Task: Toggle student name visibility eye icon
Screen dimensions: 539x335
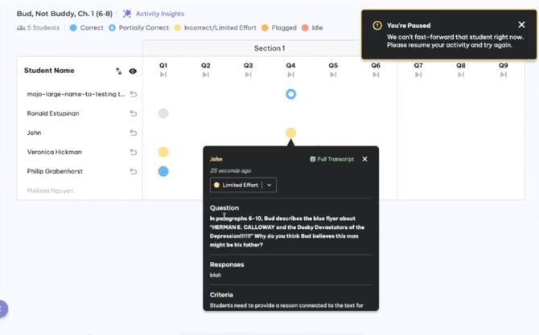Action: pyautogui.click(x=133, y=71)
